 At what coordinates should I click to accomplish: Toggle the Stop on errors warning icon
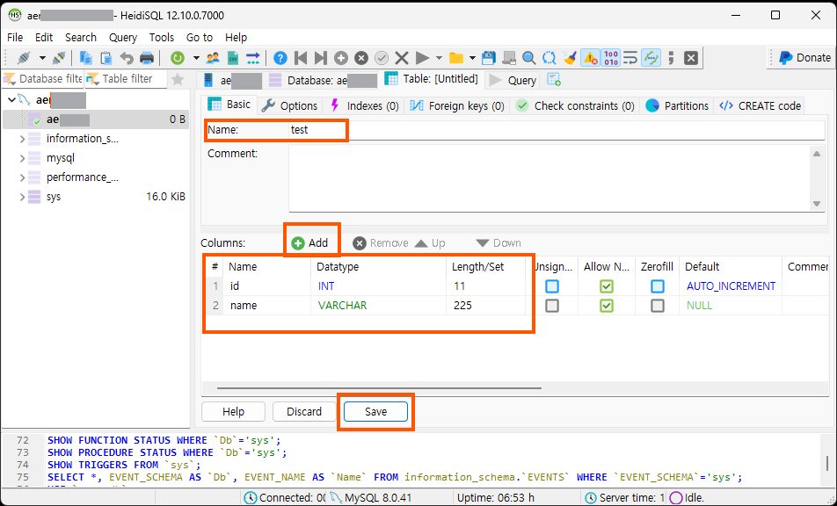click(x=591, y=58)
